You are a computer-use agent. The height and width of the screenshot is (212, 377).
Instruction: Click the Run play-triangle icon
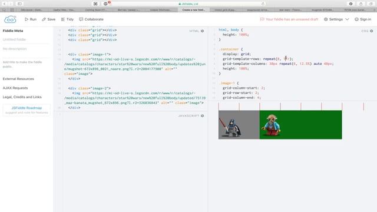coord(27,19)
